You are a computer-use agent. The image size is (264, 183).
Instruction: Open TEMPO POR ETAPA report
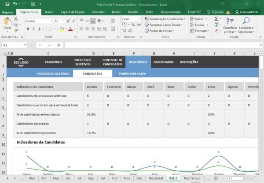(x=132, y=74)
